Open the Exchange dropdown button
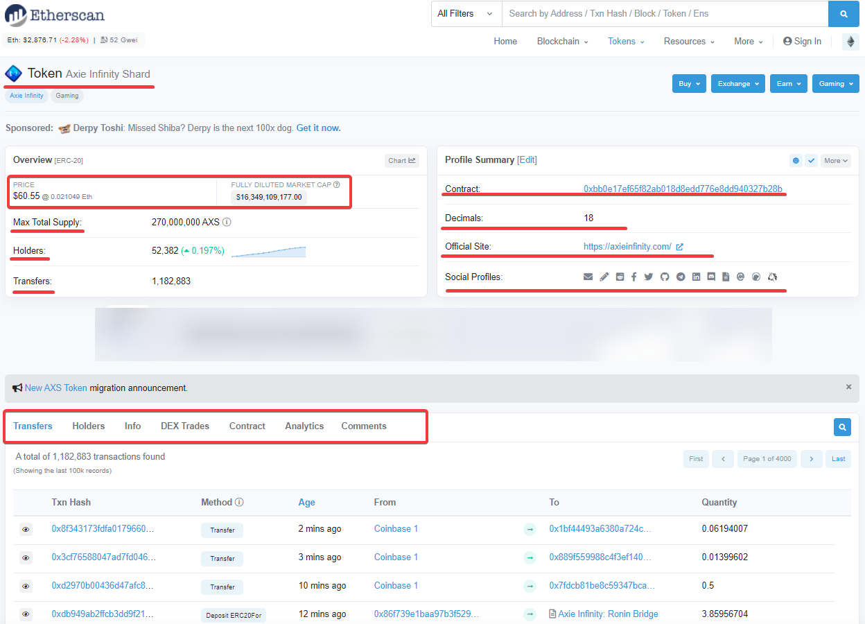 click(737, 84)
